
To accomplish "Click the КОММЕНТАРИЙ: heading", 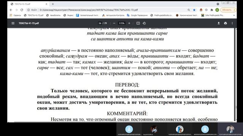I will point(127,113).
